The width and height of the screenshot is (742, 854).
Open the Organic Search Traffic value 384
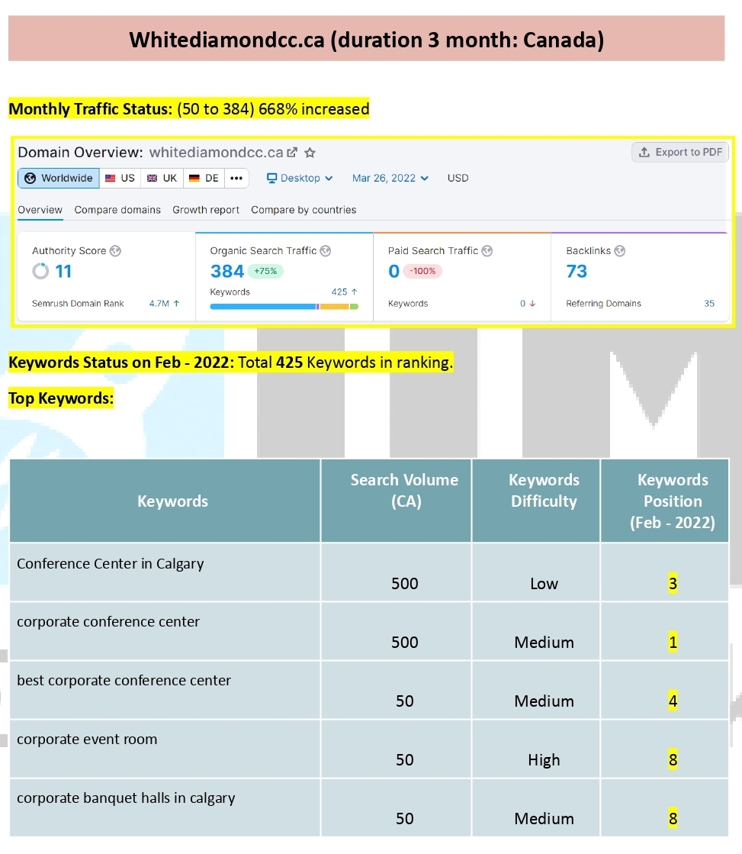227,271
